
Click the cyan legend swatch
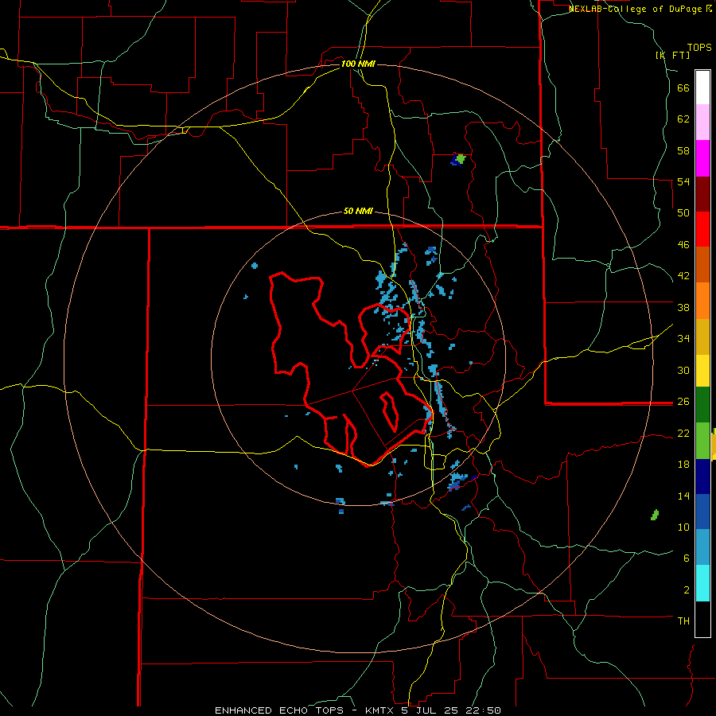coord(702,584)
